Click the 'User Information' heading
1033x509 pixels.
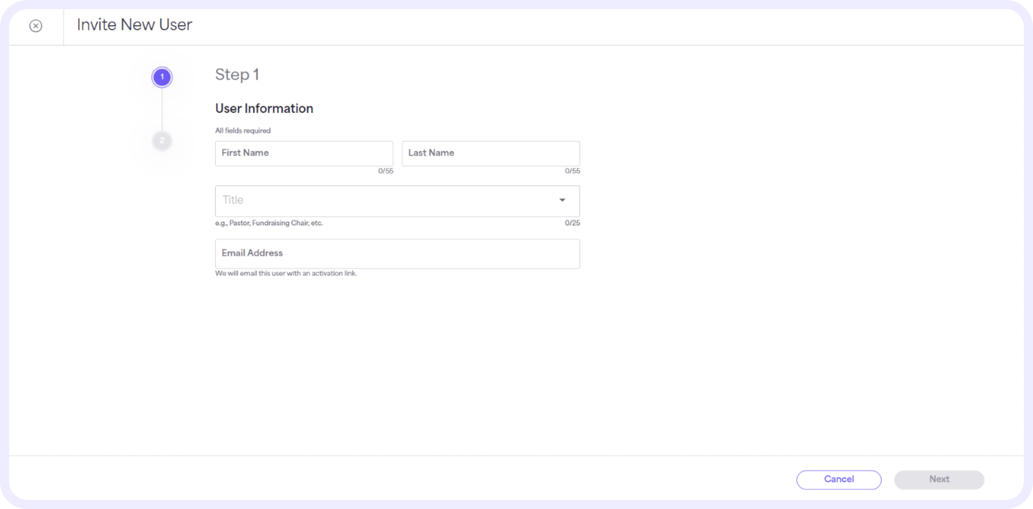click(x=264, y=108)
